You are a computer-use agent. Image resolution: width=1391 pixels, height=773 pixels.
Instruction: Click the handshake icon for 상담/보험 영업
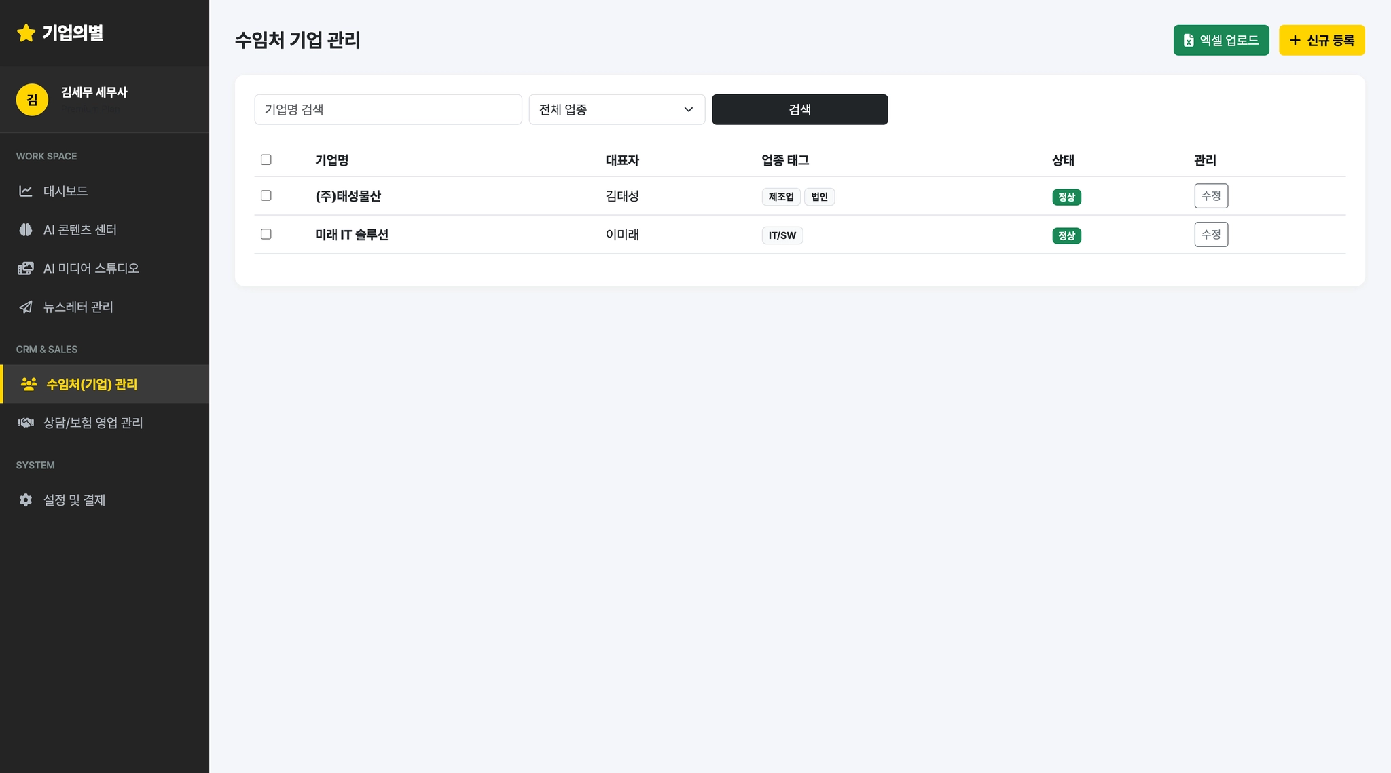click(x=26, y=423)
